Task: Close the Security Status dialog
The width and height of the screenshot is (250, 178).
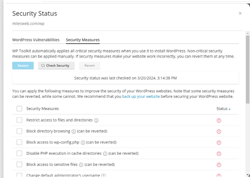Action: [x=240, y=13]
